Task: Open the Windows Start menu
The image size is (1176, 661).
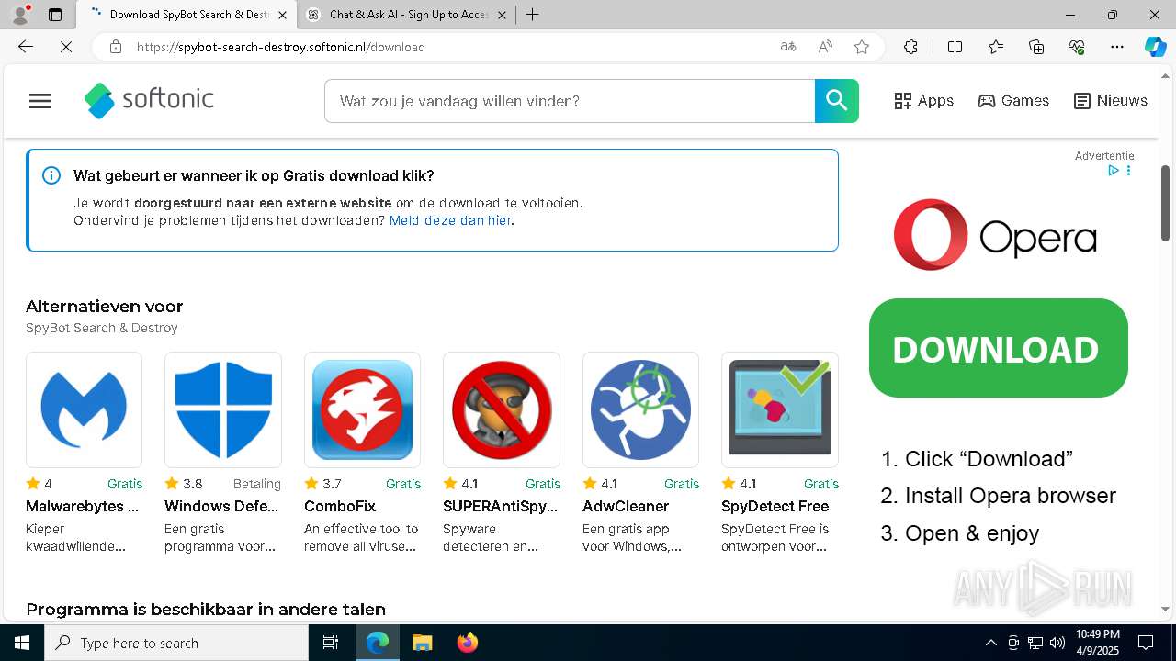Action: (x=22, y=643)
